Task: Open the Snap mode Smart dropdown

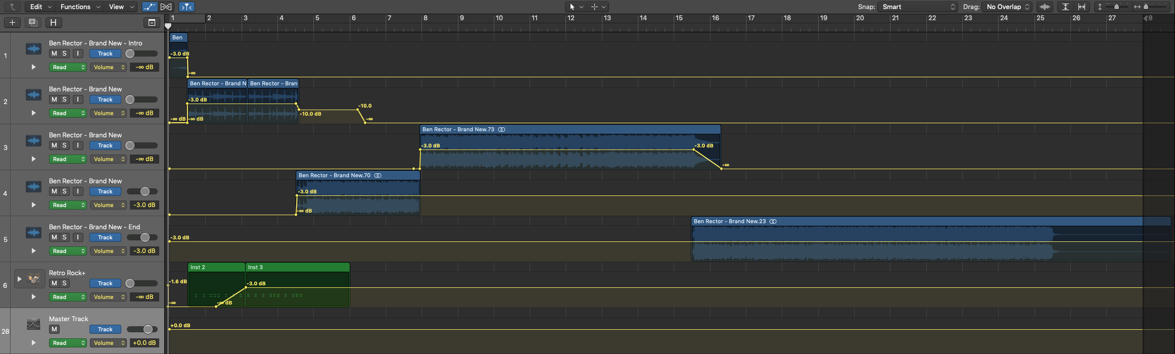Action: 918,7
